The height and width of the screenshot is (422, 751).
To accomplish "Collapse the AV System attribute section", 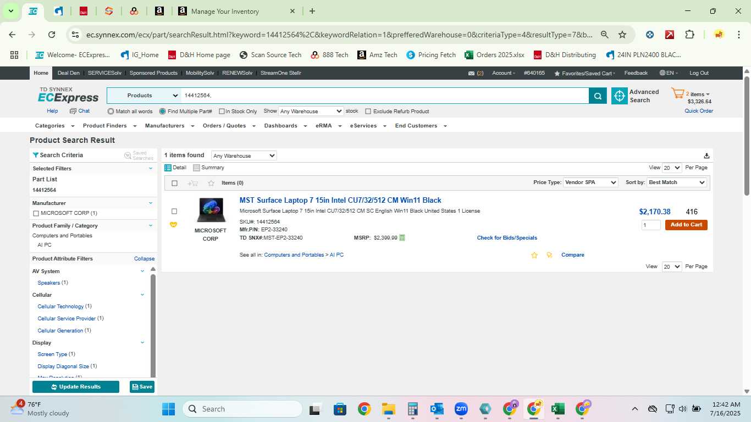I will click(142, 271).
